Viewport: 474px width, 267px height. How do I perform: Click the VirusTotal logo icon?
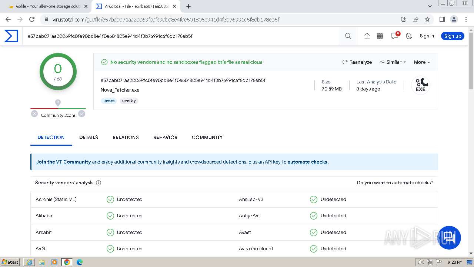click(11, 36)
